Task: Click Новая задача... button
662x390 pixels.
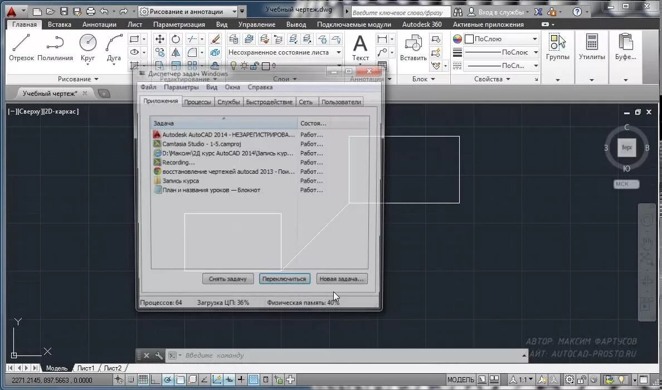Action: 342,279
